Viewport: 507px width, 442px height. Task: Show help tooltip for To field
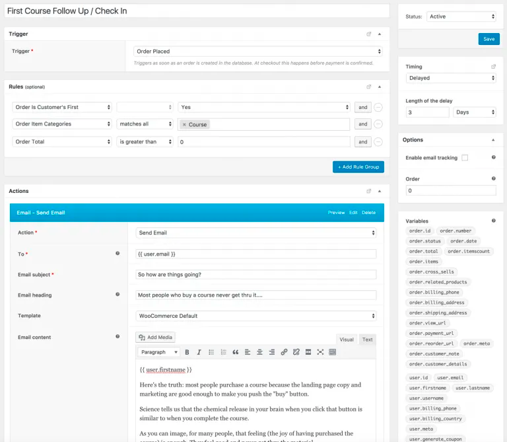(x=118, y=253)
